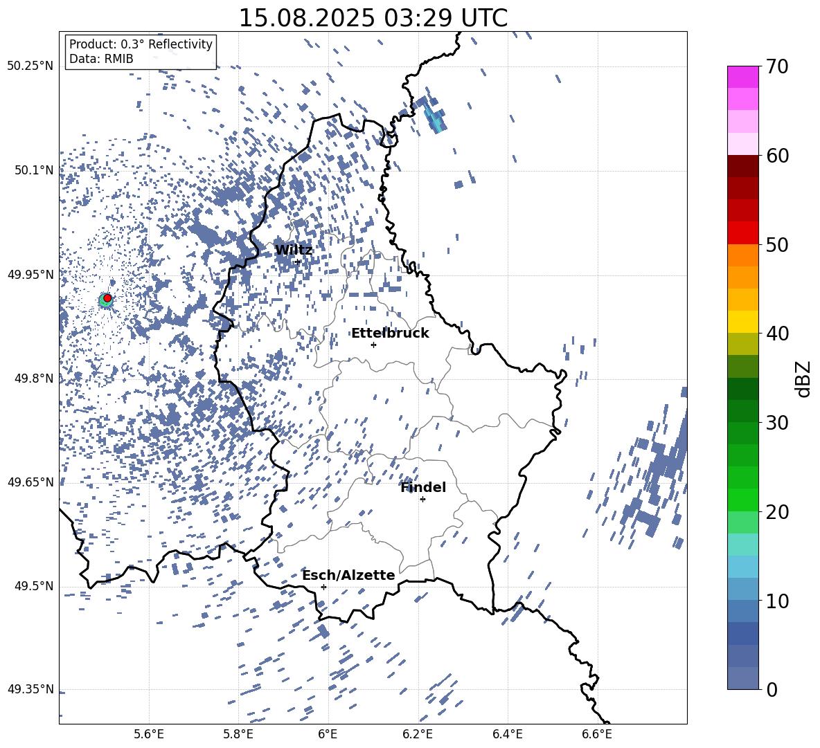Click the 6.4°E longitude label
820x748 pixels.
[507, 734]
